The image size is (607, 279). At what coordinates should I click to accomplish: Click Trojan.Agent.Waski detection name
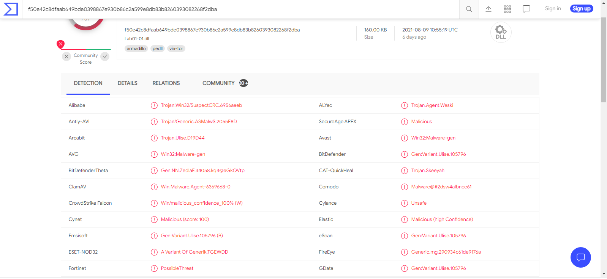(x=432, y=105)
